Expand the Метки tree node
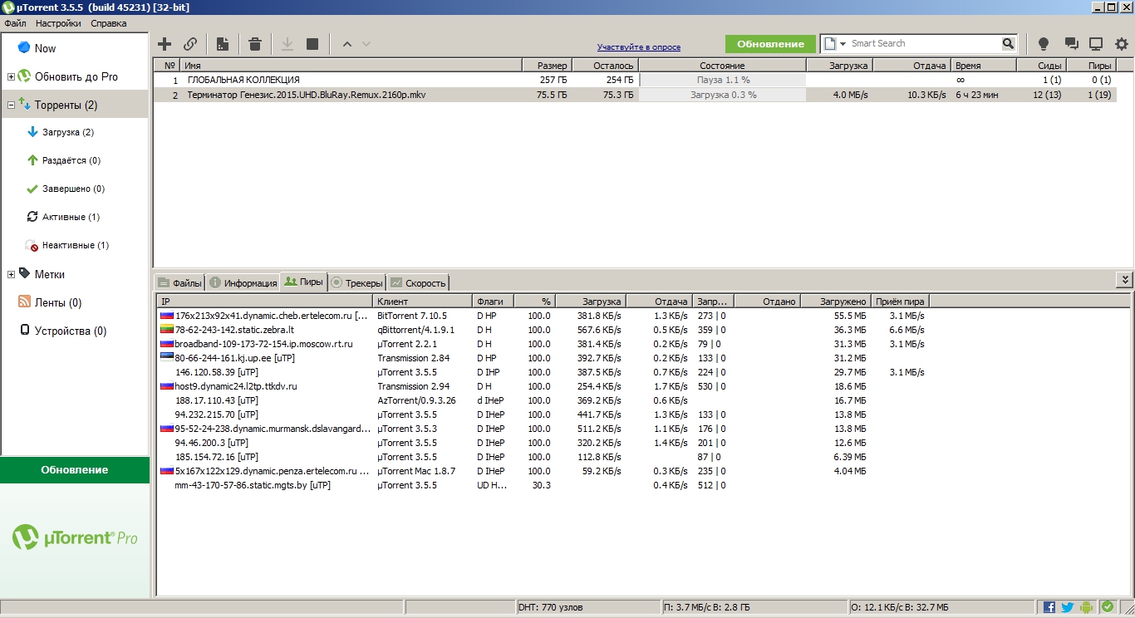 pyautogui.click(x=11, y=274)
